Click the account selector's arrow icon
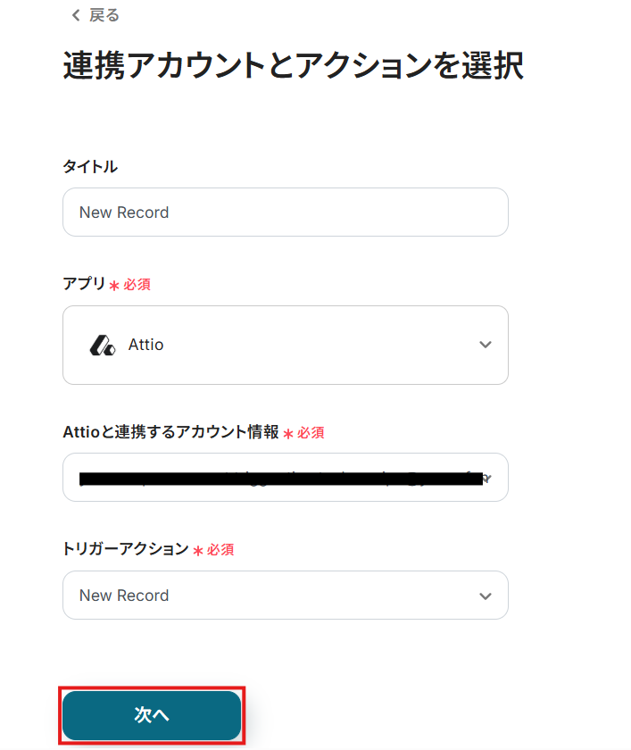Viewport: 631px width, 750px height. pyautogui.click(x=487, y=479)
